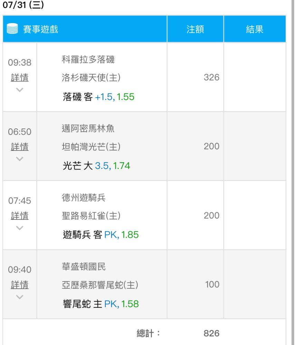Select the 光芒 大 3.5, 1.74 bet line
The height and width of the screenshot is (345, 297).
[x=96, y=166]
